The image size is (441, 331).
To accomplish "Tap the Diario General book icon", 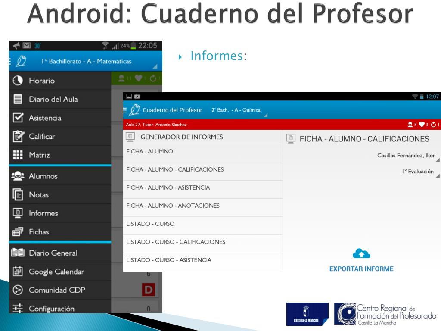I will point(18,253).
